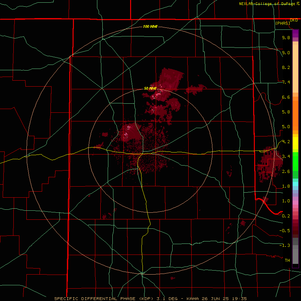Pick the pink color bar segment near 1.0
301x301 pixels.
coord(295,203)
